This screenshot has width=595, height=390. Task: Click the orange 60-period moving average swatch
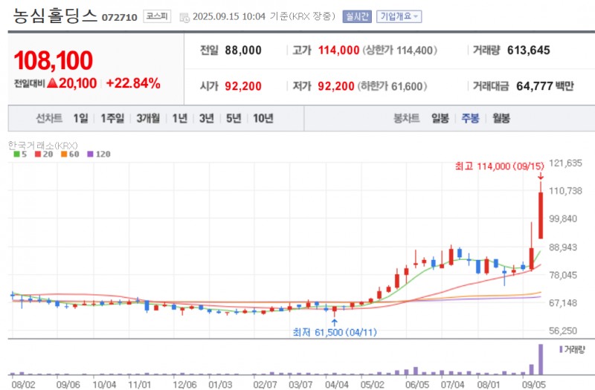tap(64, 155)
